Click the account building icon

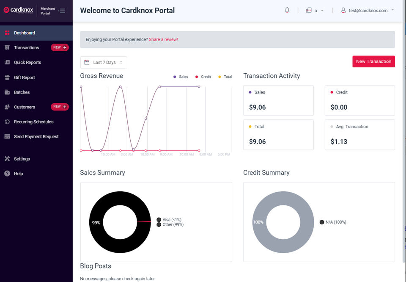[308, 10]
